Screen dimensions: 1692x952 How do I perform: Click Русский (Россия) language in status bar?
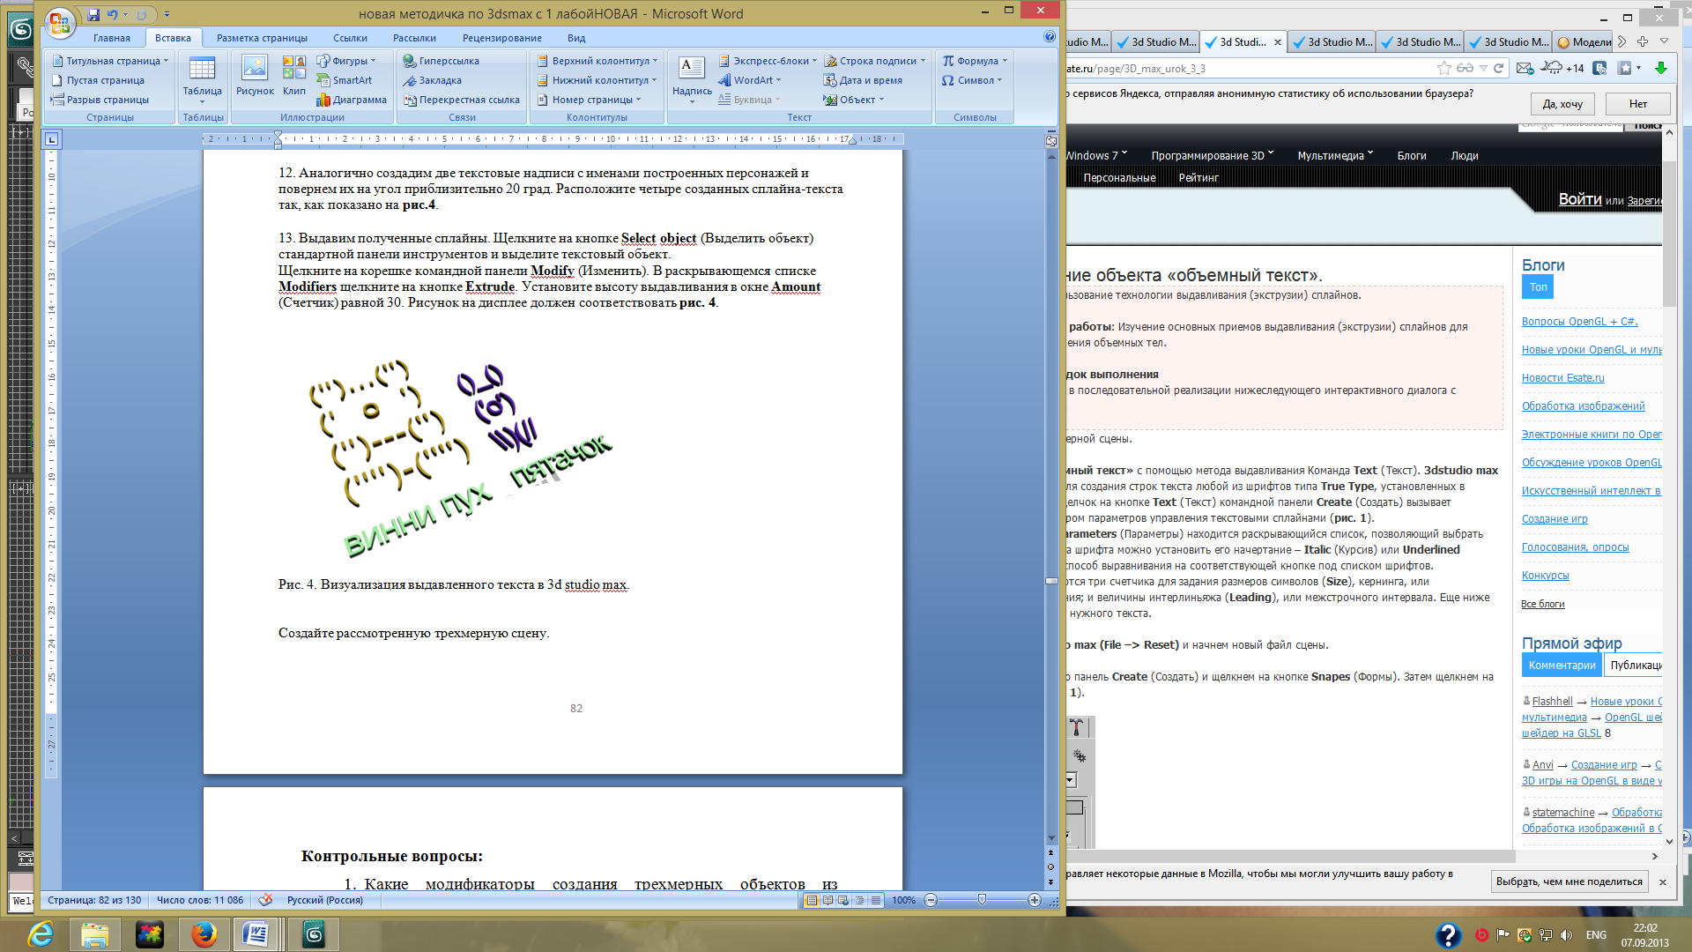[324, 900]
